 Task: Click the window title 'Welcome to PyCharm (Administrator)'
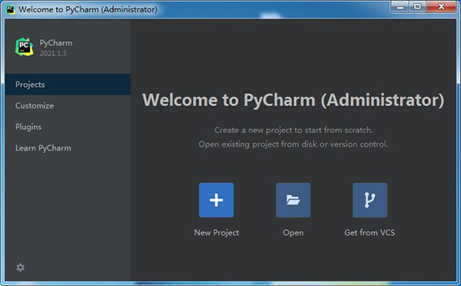coord(88,9)
